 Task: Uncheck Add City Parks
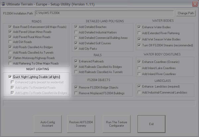(x=76, y=49)
